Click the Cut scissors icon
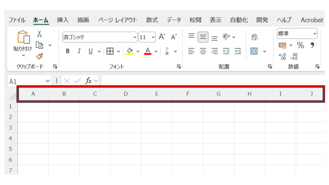This screenshot has width=329, height=185. 39,34
